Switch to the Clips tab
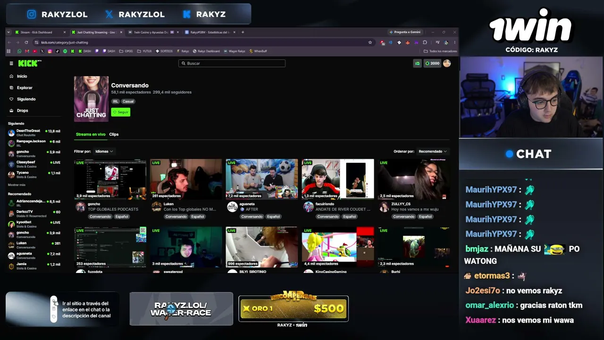Screen dimensions: 604x340 [114, 135]
